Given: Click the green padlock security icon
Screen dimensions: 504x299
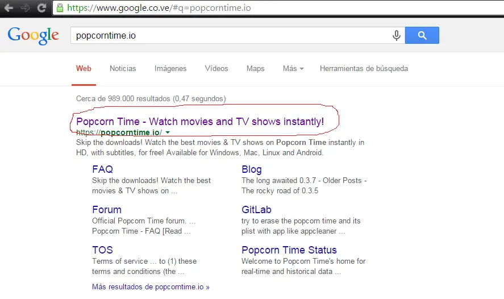Looking at the screenshot, I should pyautogui.click(x=60, y=8).
